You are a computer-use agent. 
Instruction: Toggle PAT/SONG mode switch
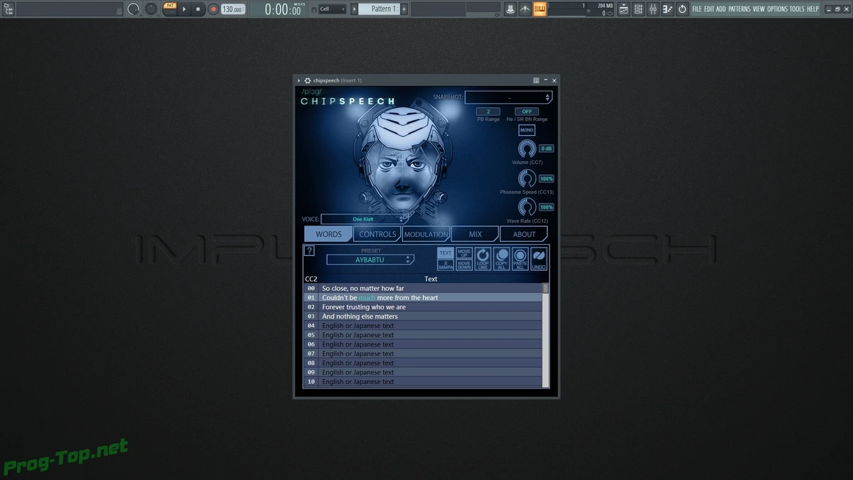(169, 9)
